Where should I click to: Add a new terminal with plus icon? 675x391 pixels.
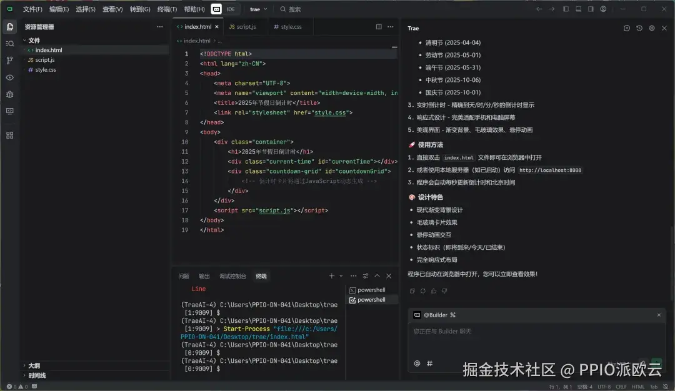pos(331,275)
